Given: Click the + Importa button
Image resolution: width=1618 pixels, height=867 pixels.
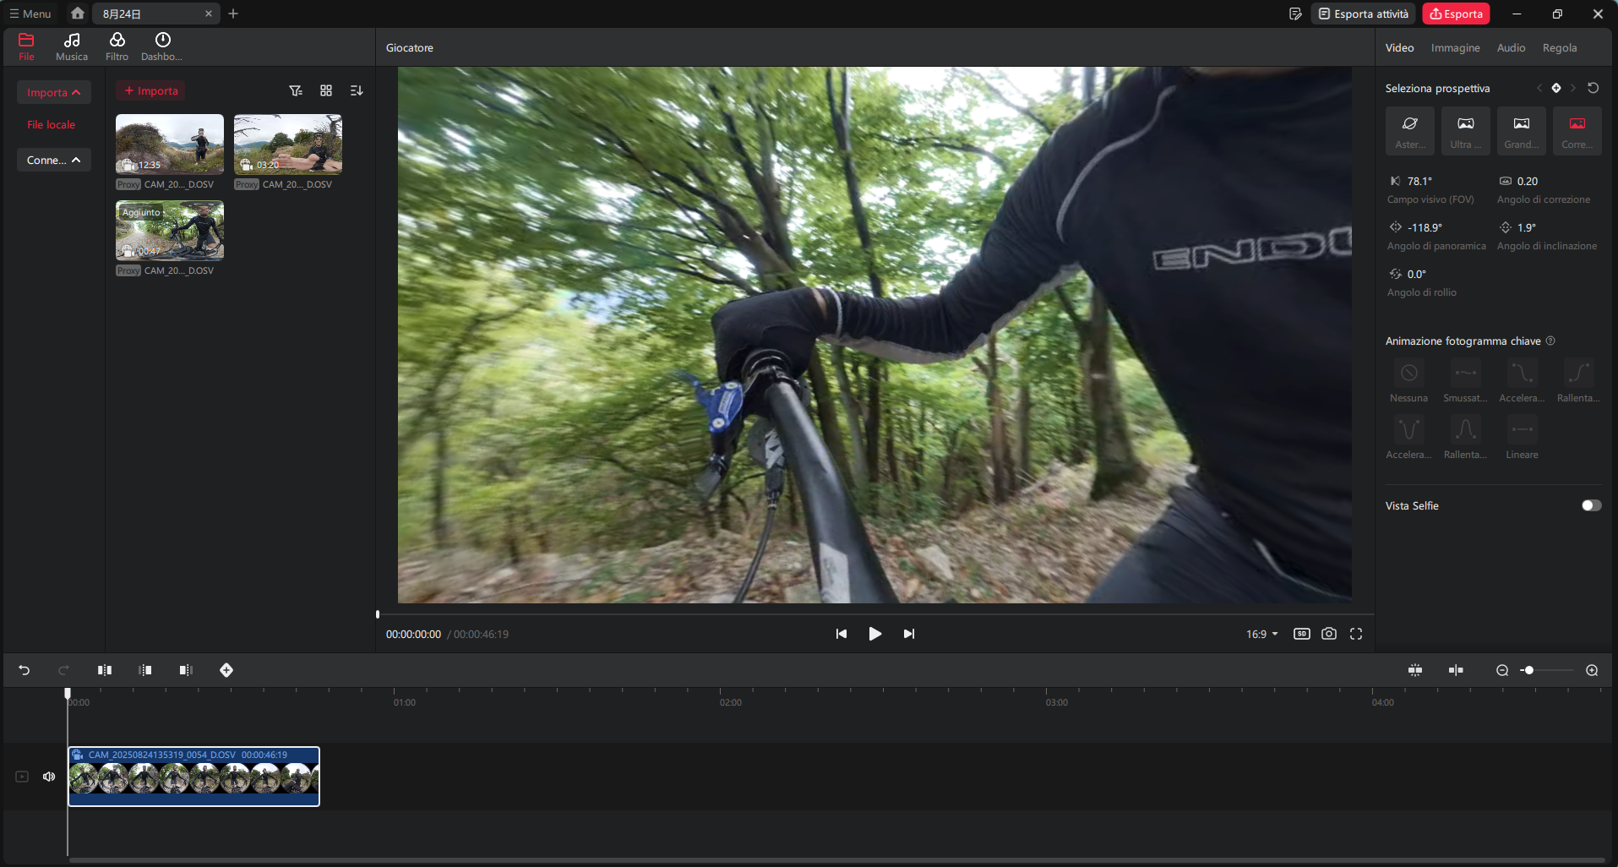Looking at the screenshot, I should click(x=150, y=90).
